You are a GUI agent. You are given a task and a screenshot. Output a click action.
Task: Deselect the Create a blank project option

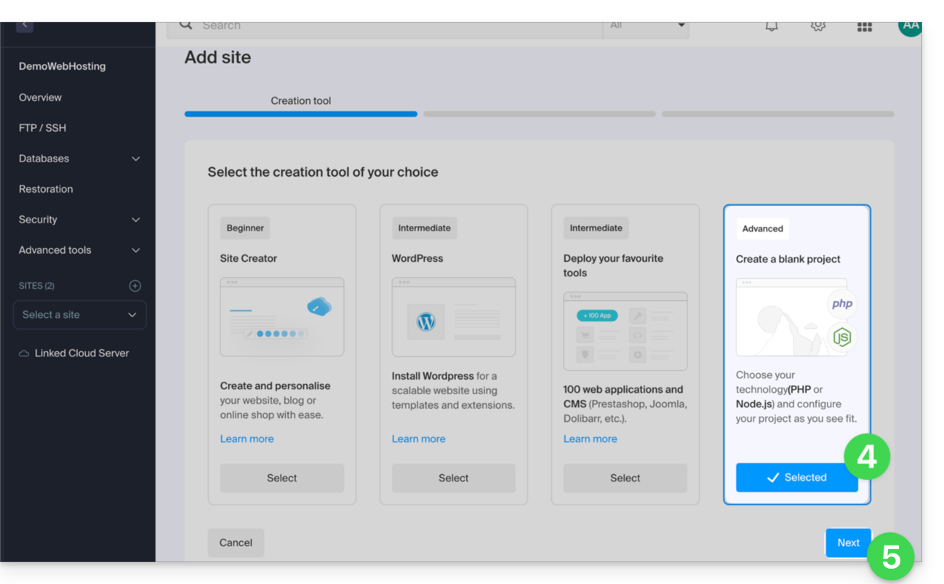click(796, 478)
